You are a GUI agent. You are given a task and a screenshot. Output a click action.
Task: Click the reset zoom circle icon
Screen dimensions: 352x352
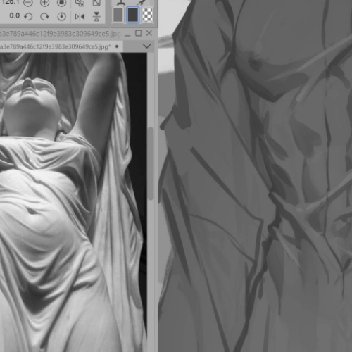(x=61, y=3)
